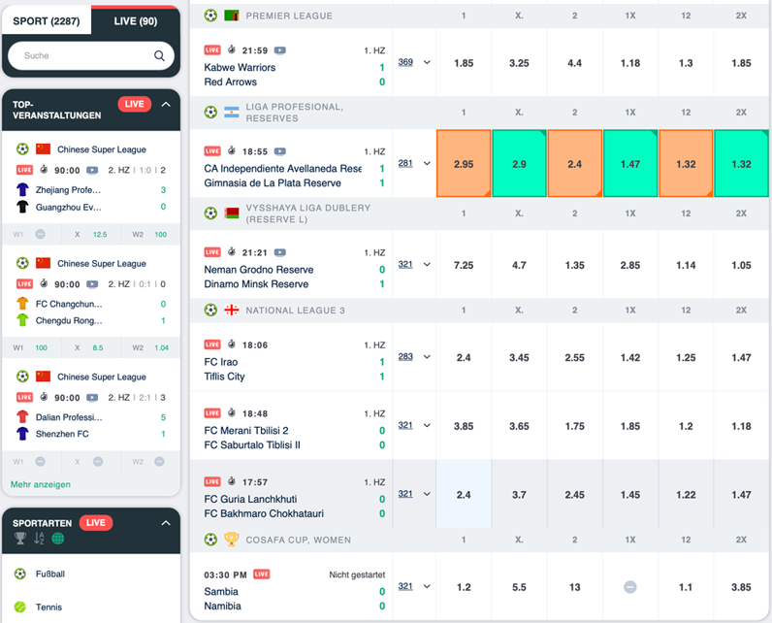Deselect highlighted 2.95 odds for Independiente
Screen dimensions: 772x623
pyautogui.click(x=464, y=163)
